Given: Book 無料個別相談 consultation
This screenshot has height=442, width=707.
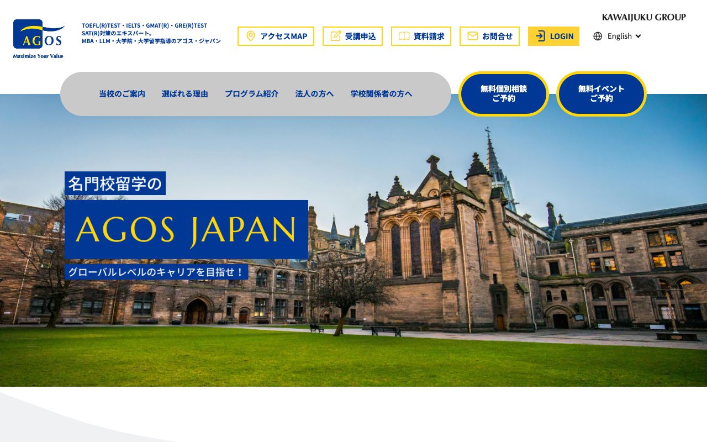Looking at the screenshot, I should pos(504,94).
